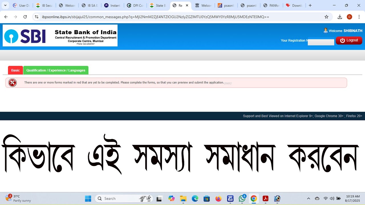Launch Copilot from the taskbar
Viewport: 365px width, 205px height.
(171, 198)
